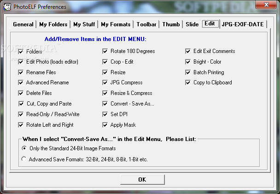Uncheck Rotate Left and Right
Screen dimensions: 280x194
21,125
